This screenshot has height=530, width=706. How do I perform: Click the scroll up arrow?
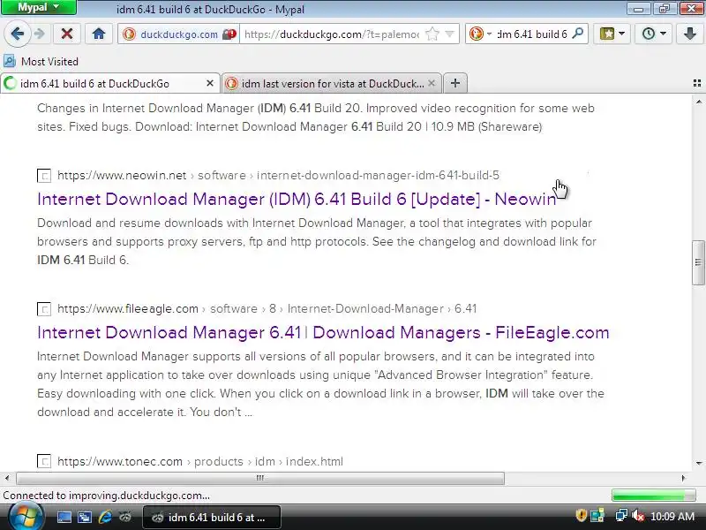tap(698, 102)
